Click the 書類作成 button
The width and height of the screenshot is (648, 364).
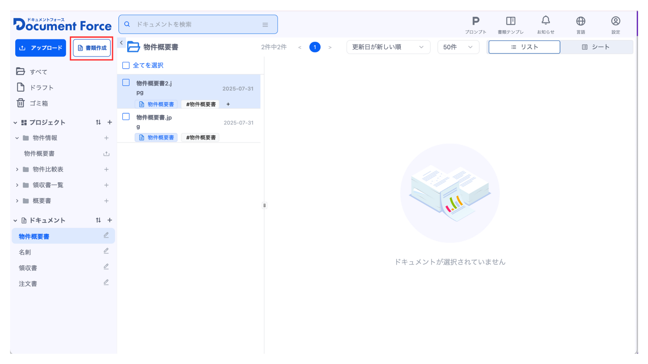coord(92,48)
